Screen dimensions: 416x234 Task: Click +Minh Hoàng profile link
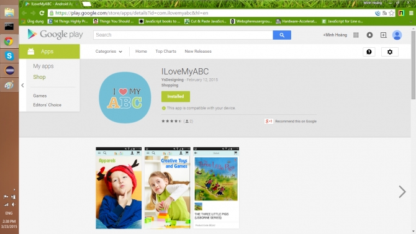click(x=335, y=35)
